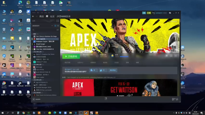The height and width of the screenshot is (115, 205).
Task: Switch to the collections grid view icon
Action: pyautogui.click(x=57, y=21)
